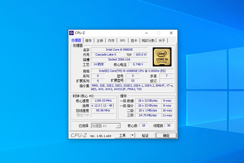
Task: Click the 核心数 field showing 18
Action: click(x=143, y=125)
